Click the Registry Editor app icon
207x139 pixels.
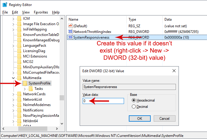[x=5, y=4]
